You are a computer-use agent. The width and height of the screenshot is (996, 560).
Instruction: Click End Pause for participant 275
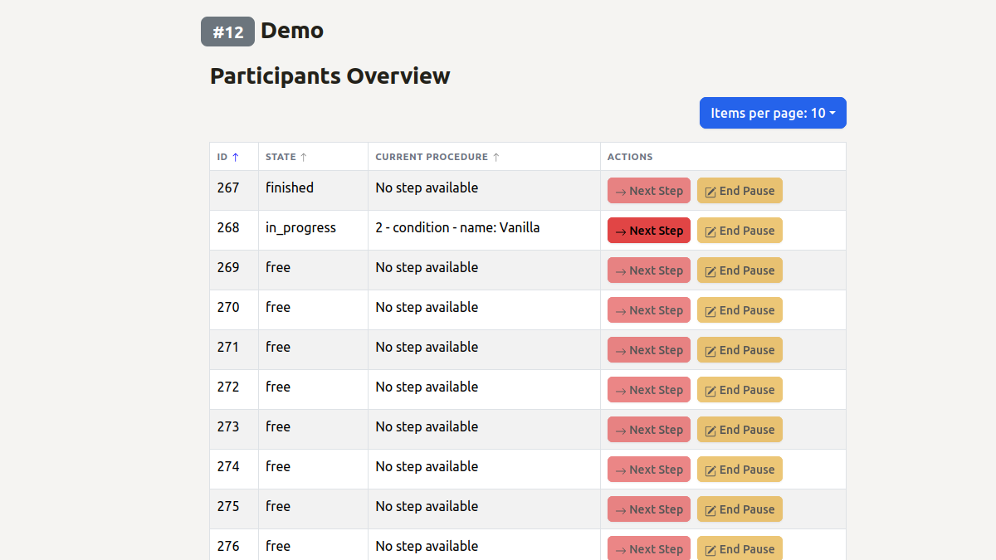pyautogui.click(x=740, y=509)
